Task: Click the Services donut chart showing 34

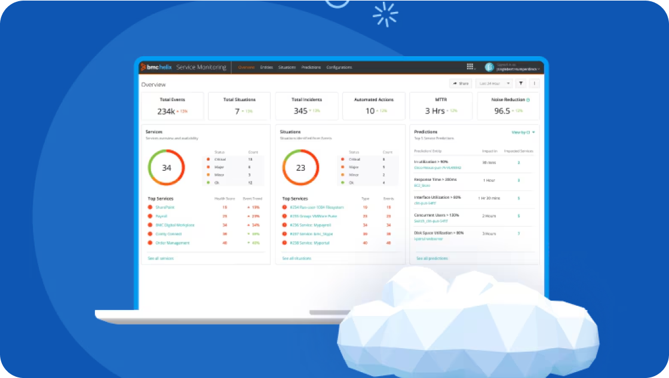Action: click(x=167, y=167)
